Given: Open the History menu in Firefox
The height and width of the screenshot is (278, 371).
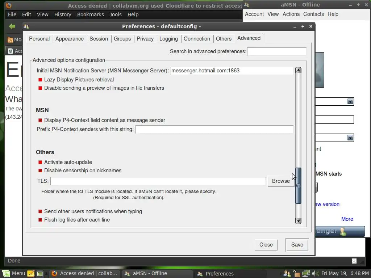Looking at the screenshot, I should click(63, 14).
